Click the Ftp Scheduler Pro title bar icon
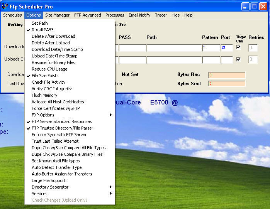 pos(5,6)
